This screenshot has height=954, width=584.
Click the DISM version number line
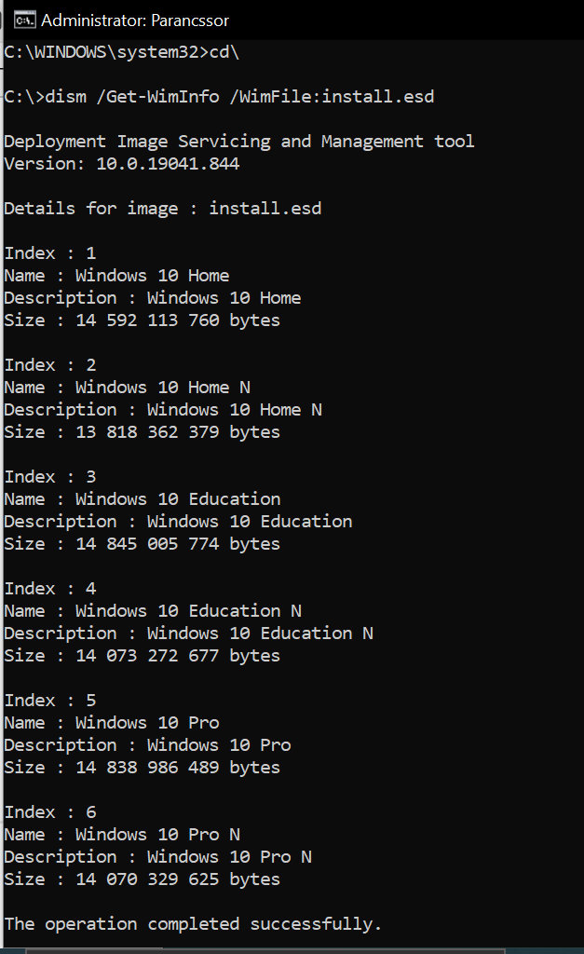(121, 164)
